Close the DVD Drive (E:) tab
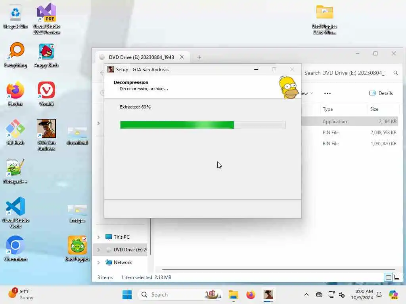The image size is (406, 304). tap(182, 57)
